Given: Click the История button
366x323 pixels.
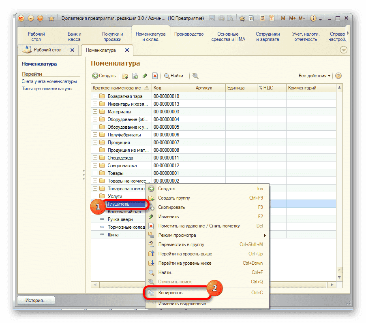Looking at the screenshot, I should (36, 300).
